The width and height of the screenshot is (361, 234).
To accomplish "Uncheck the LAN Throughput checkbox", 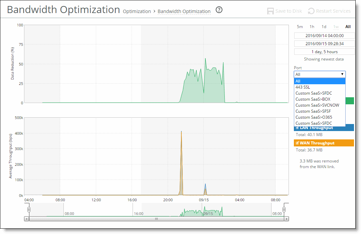I will coord(297,127).
